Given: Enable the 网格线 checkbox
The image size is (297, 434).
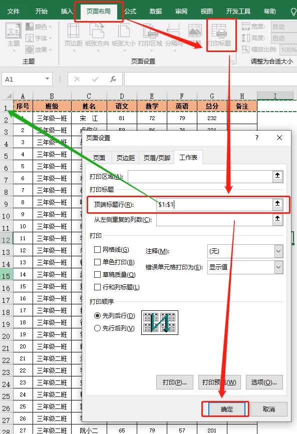Looking at the screenshot, I should click(x=97, y=250).
